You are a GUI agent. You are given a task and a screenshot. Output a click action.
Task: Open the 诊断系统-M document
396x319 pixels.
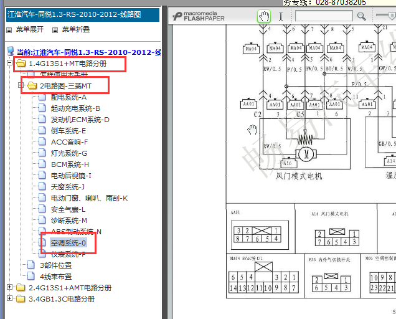[69, 221]
